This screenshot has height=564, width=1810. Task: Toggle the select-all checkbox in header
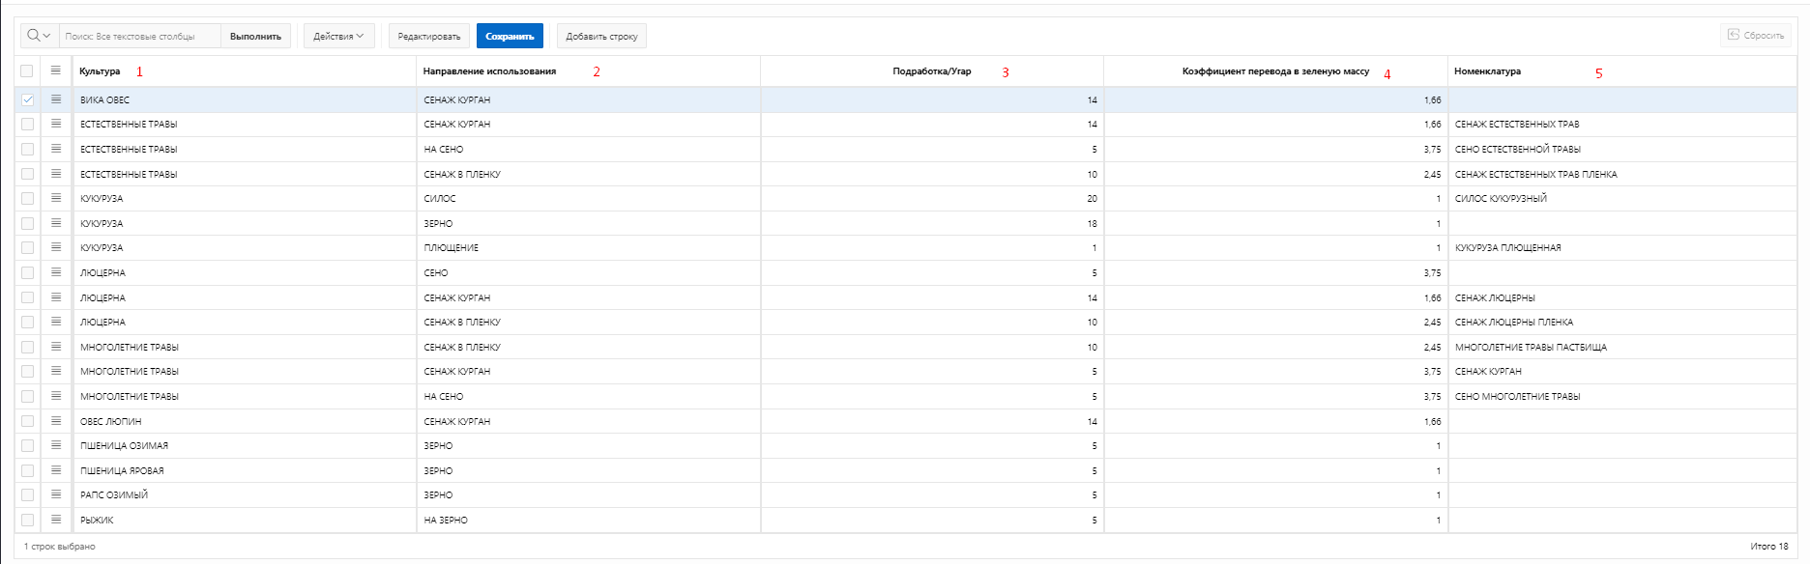tap(27, 70)
